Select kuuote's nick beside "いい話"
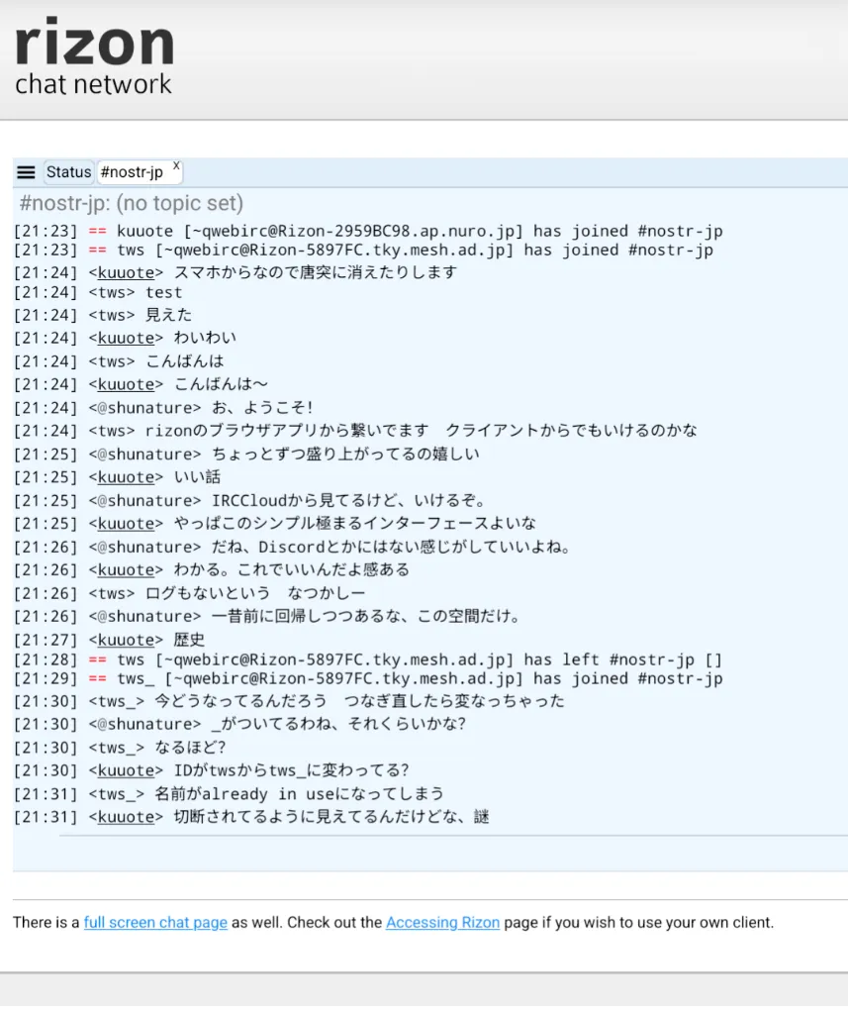The height and width of the screenshot is (1014, 848). (x=126, y=478)
